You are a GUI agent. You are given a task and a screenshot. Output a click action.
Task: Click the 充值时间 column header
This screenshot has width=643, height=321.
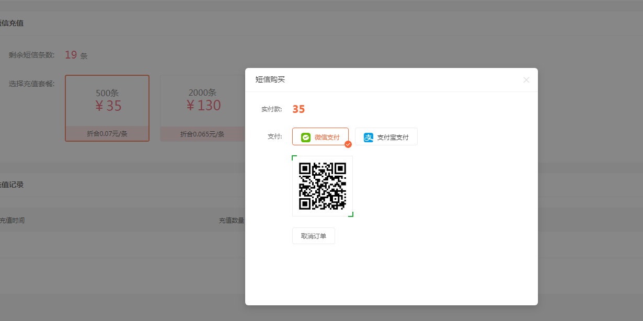pyautogui.click(x=12, y=221)
